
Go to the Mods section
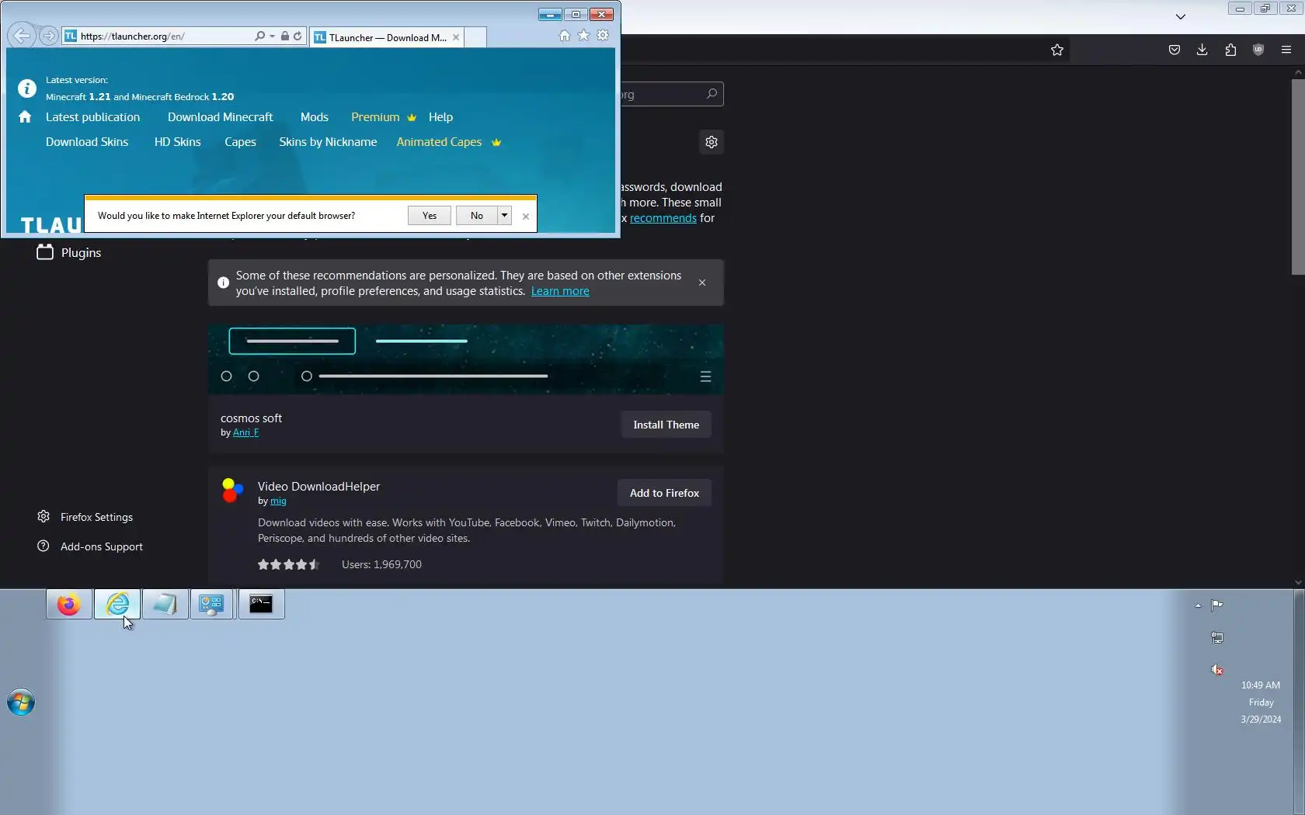pos(315,117)
